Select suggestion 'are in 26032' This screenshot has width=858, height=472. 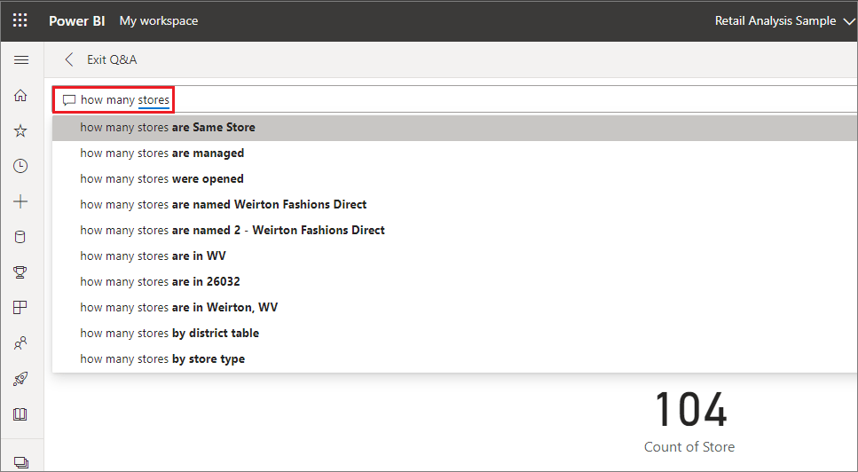click(455, 281)
